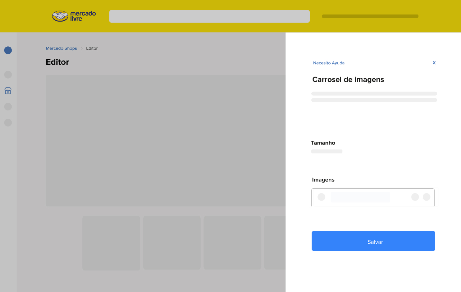
Task: Click the Carrosel de imagens title
Action: 348,80
